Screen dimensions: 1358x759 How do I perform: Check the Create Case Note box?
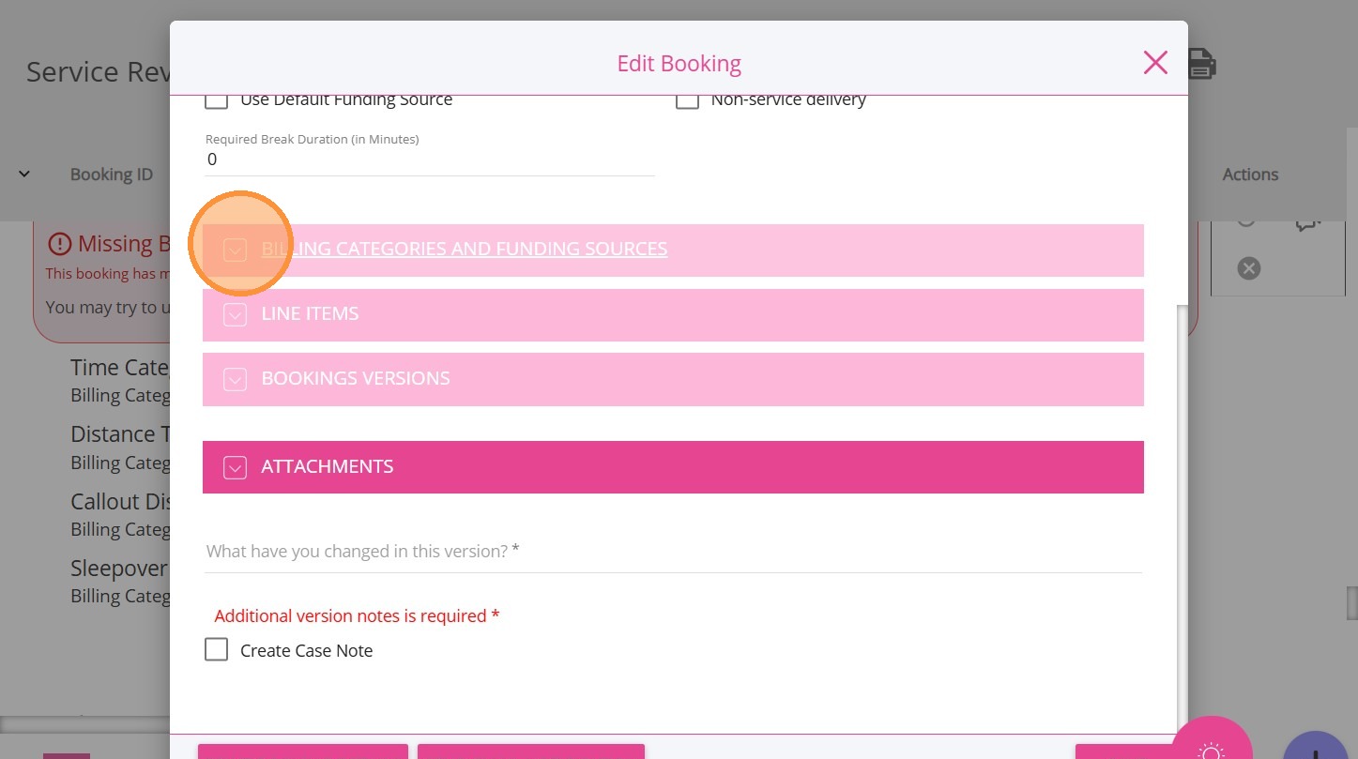pos(217,649)
